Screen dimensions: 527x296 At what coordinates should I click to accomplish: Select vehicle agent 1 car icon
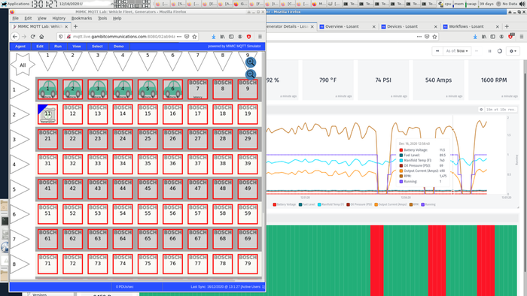(x=47, y=89)
